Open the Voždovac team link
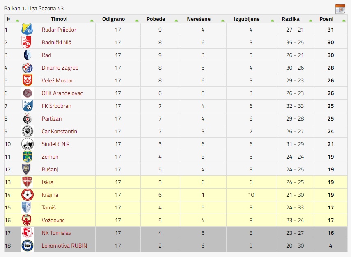Image resolution: width=351 pixels, height=257 pixels. [x=53, y=221]
